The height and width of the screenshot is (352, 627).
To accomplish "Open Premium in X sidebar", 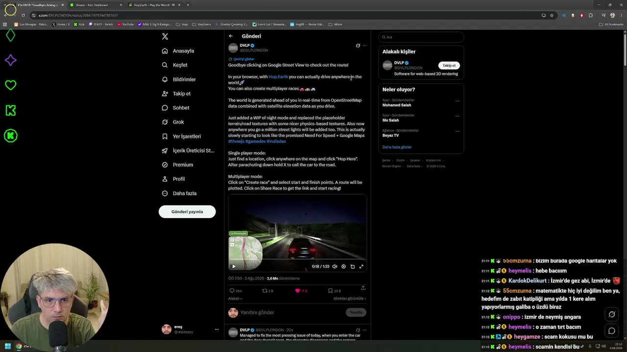I will [x=178, y=165].
